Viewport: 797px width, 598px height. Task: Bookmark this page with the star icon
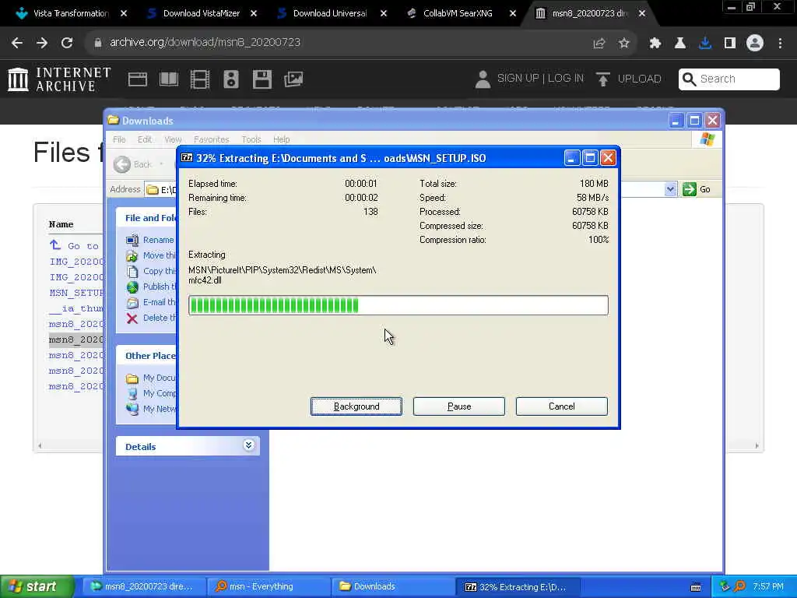coord(623,44)
